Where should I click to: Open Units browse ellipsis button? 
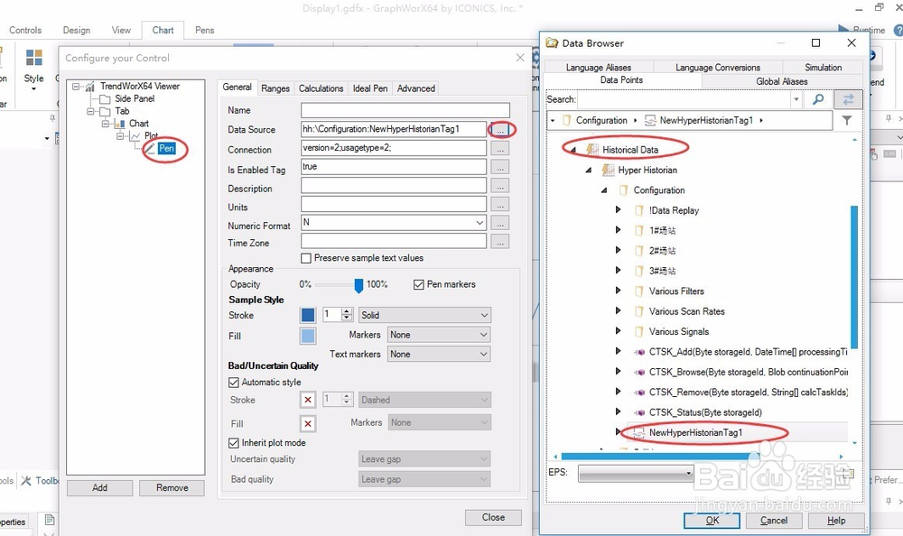[x=500, y=205]
